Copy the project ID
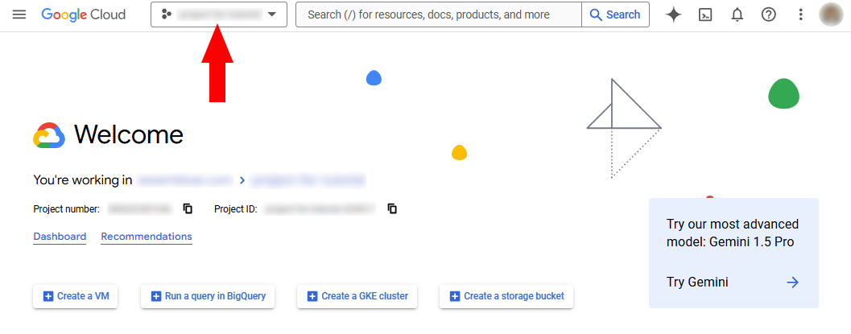The height and width of the screenshot is (334, 851). (392, 208)
